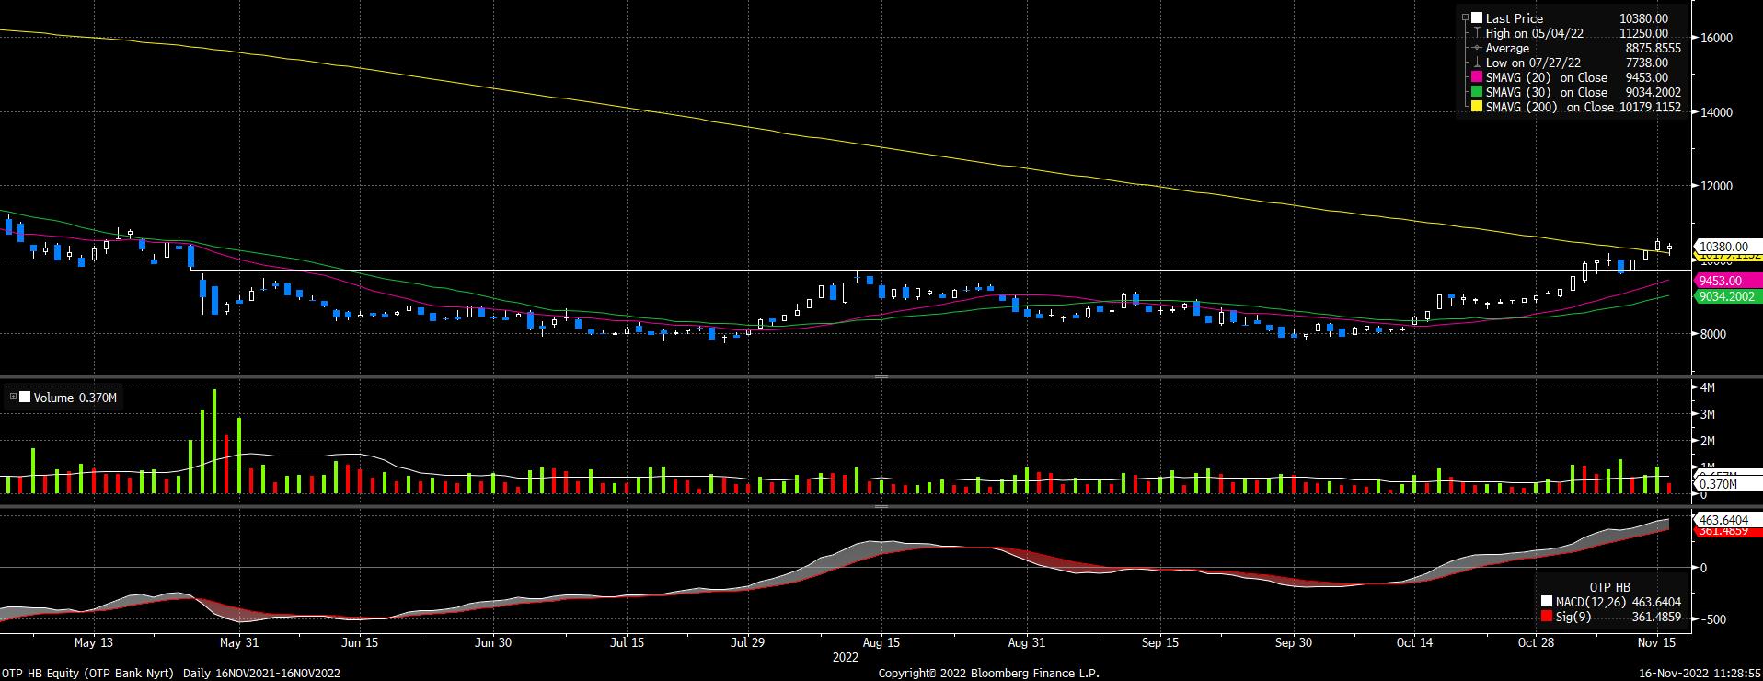This screenshot has height=681, width=1763.
Task: Select the 'Low on 07/27/22' legend row
Action: coord(1577,63)
